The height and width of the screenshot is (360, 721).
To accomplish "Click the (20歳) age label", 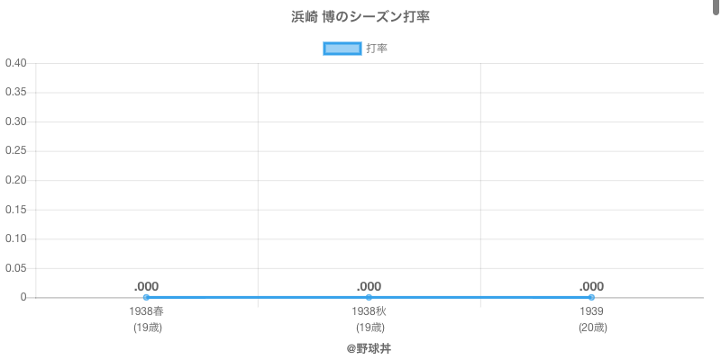I will coord(591,328).
